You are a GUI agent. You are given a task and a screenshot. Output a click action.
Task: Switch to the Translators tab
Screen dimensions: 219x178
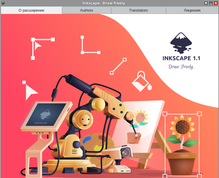138,10
